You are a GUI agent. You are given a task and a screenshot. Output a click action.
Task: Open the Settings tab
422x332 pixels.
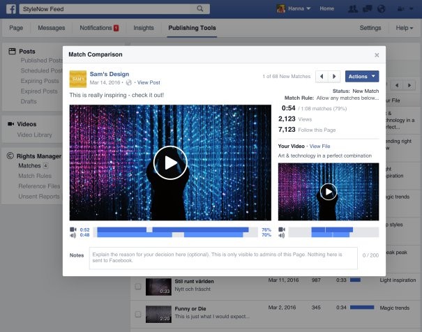[370, 28]
